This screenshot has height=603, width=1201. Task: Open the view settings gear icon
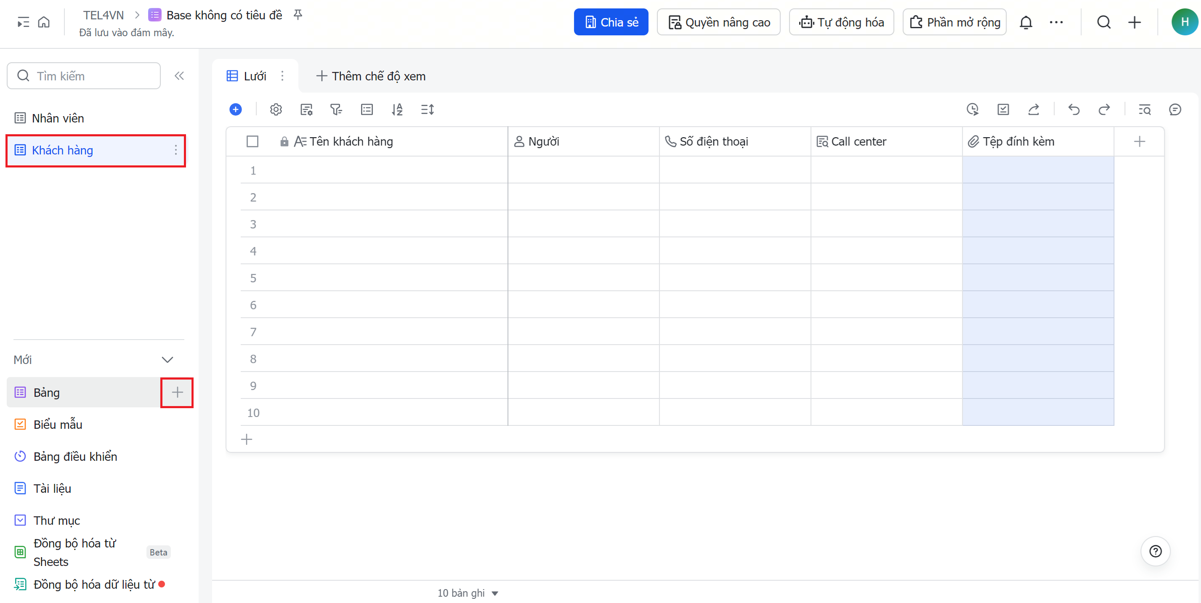pyautogui.click(x=276, y=109)
